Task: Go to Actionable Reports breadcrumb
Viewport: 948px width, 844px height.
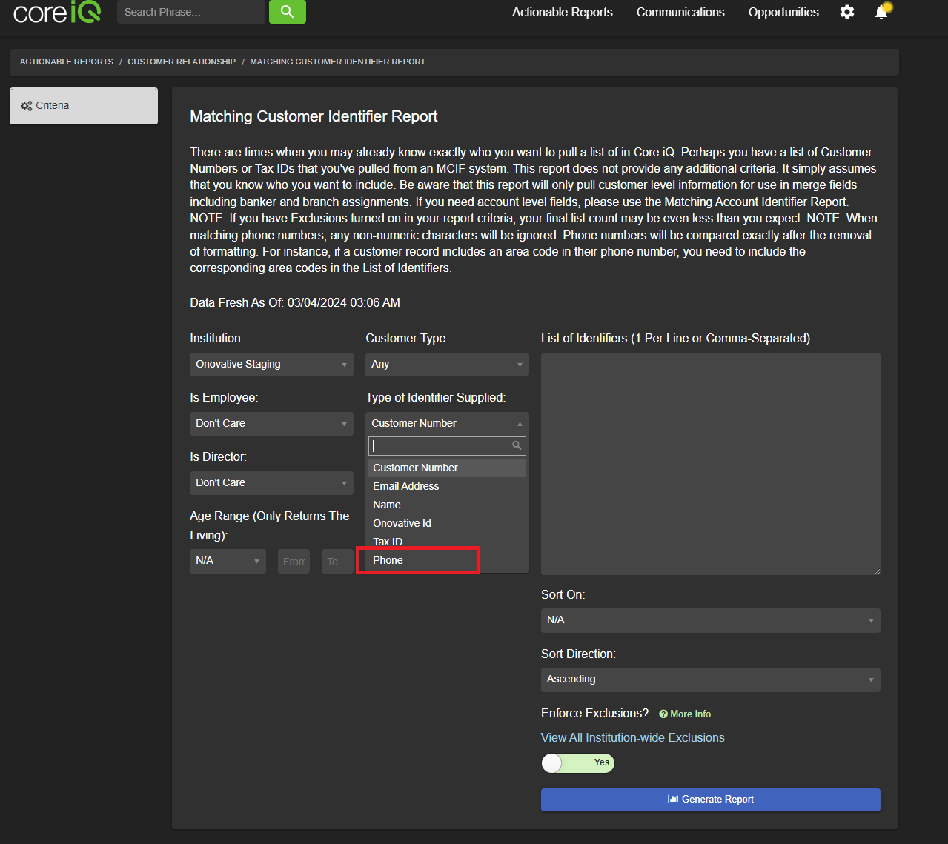Action: tap(67, 62)
